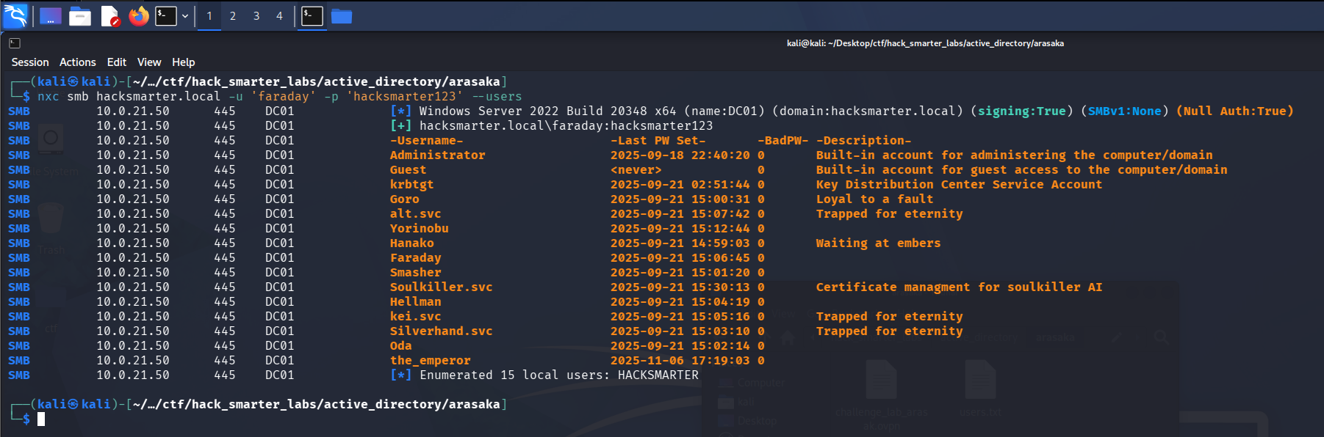Click 'Enumerated 15 local users: HACKSMARTER' line
This screenshot has height=437, width=1324.
[558, 375]
